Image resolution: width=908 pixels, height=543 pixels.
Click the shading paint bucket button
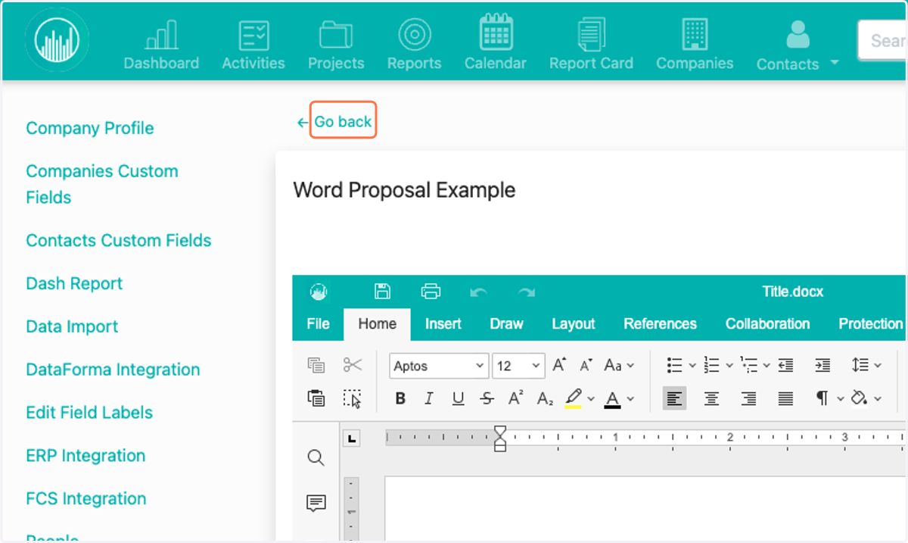coord(860,398)
